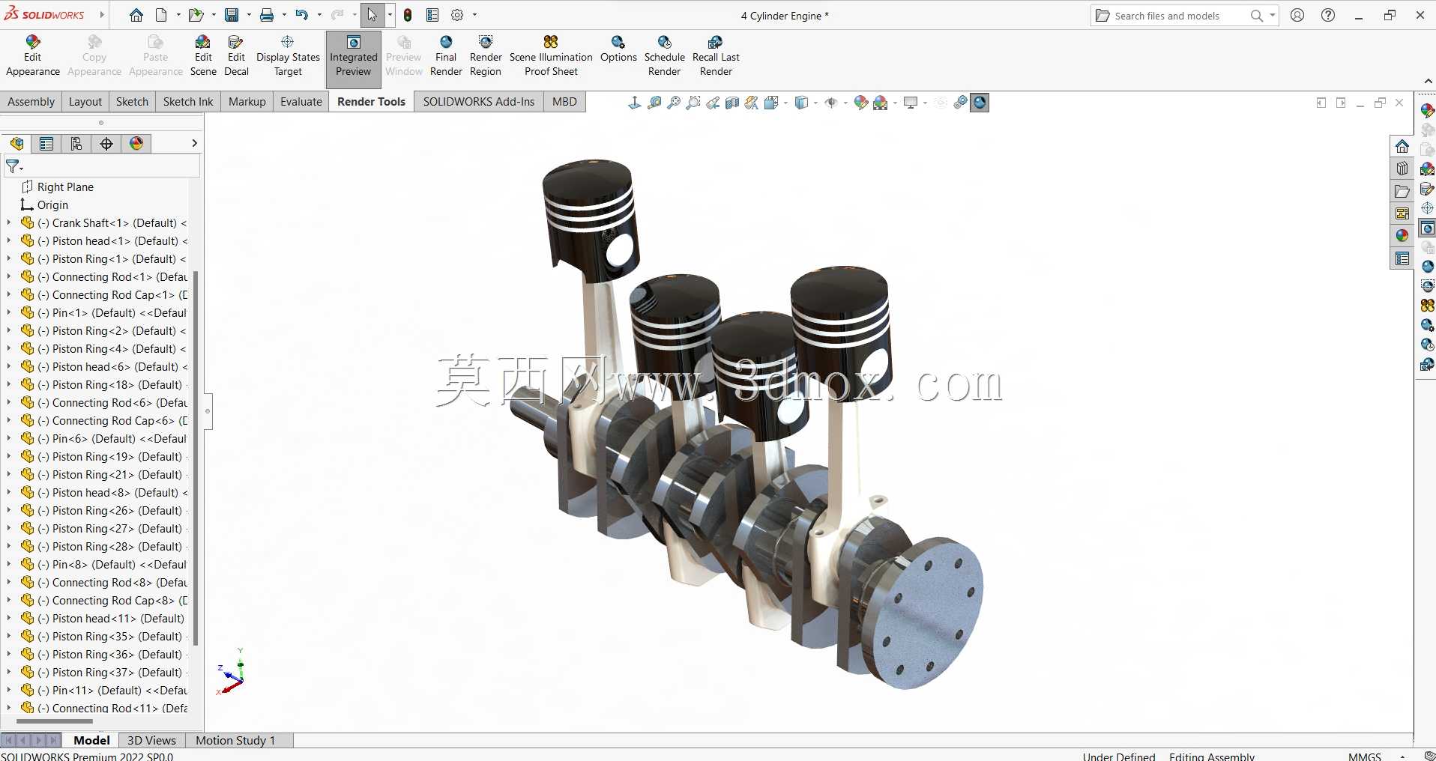Screen dimensions: 1436x761
Task: Toggle Integrated Preview
Action: coord(354,59)
